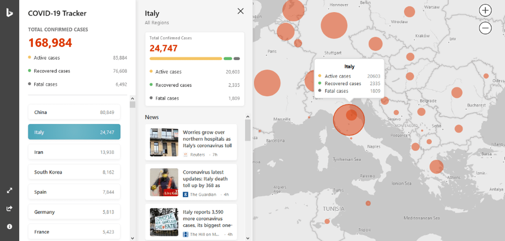Zoom in on the map

485,11
